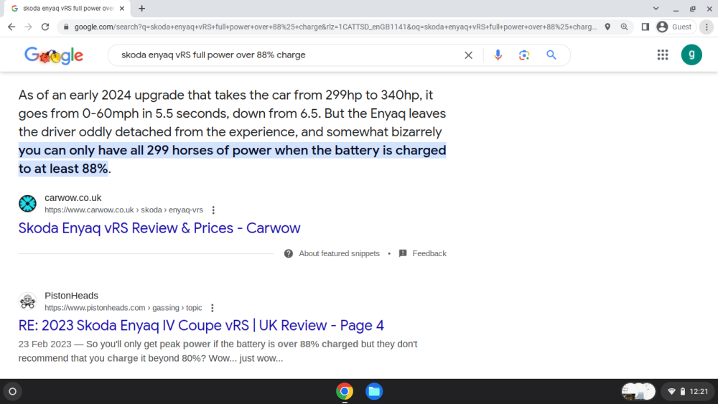718x404 pixels.
Task: Select the skoda enyaq vRS search tab
Action: click(67, 8)
